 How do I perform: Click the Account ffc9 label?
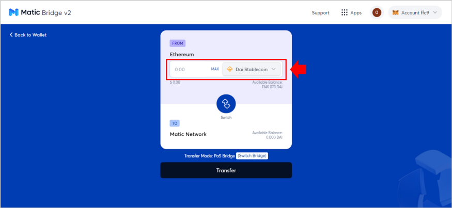415,13
